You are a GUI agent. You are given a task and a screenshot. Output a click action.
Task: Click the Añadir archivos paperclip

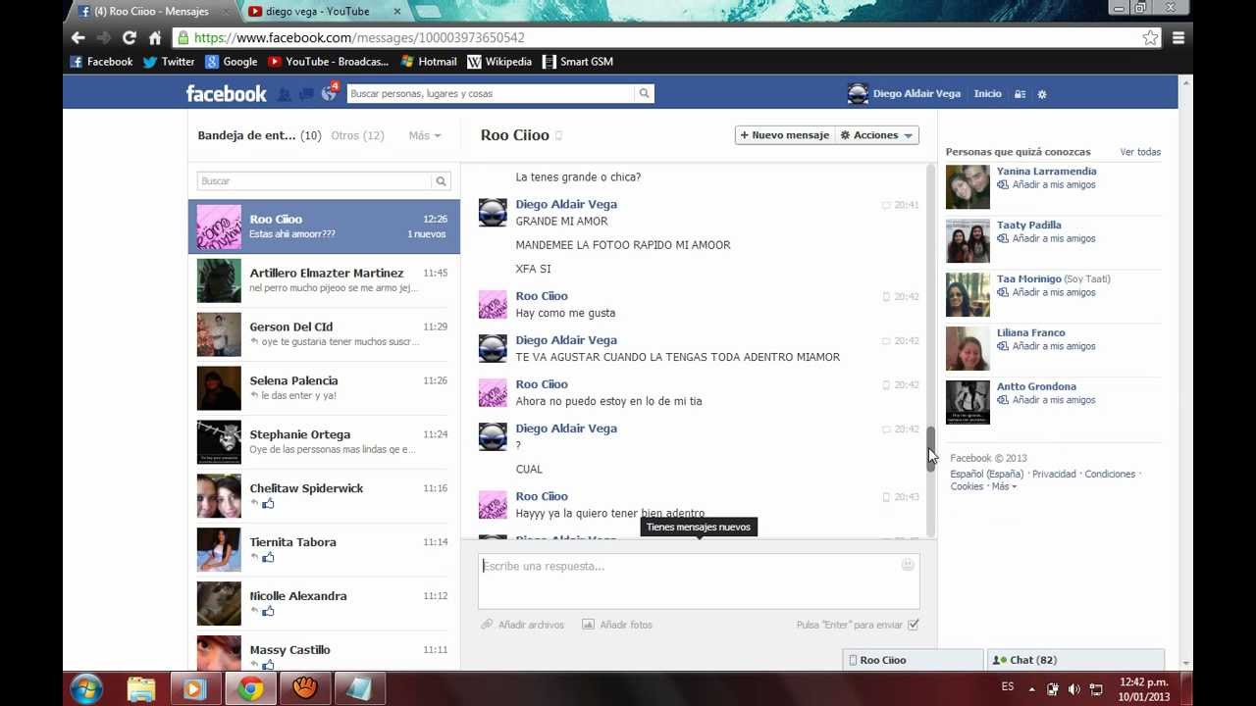click(486, 625)
